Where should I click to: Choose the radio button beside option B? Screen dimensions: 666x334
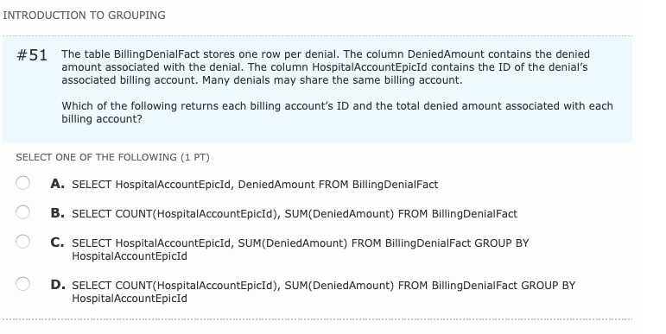(23, 211)
